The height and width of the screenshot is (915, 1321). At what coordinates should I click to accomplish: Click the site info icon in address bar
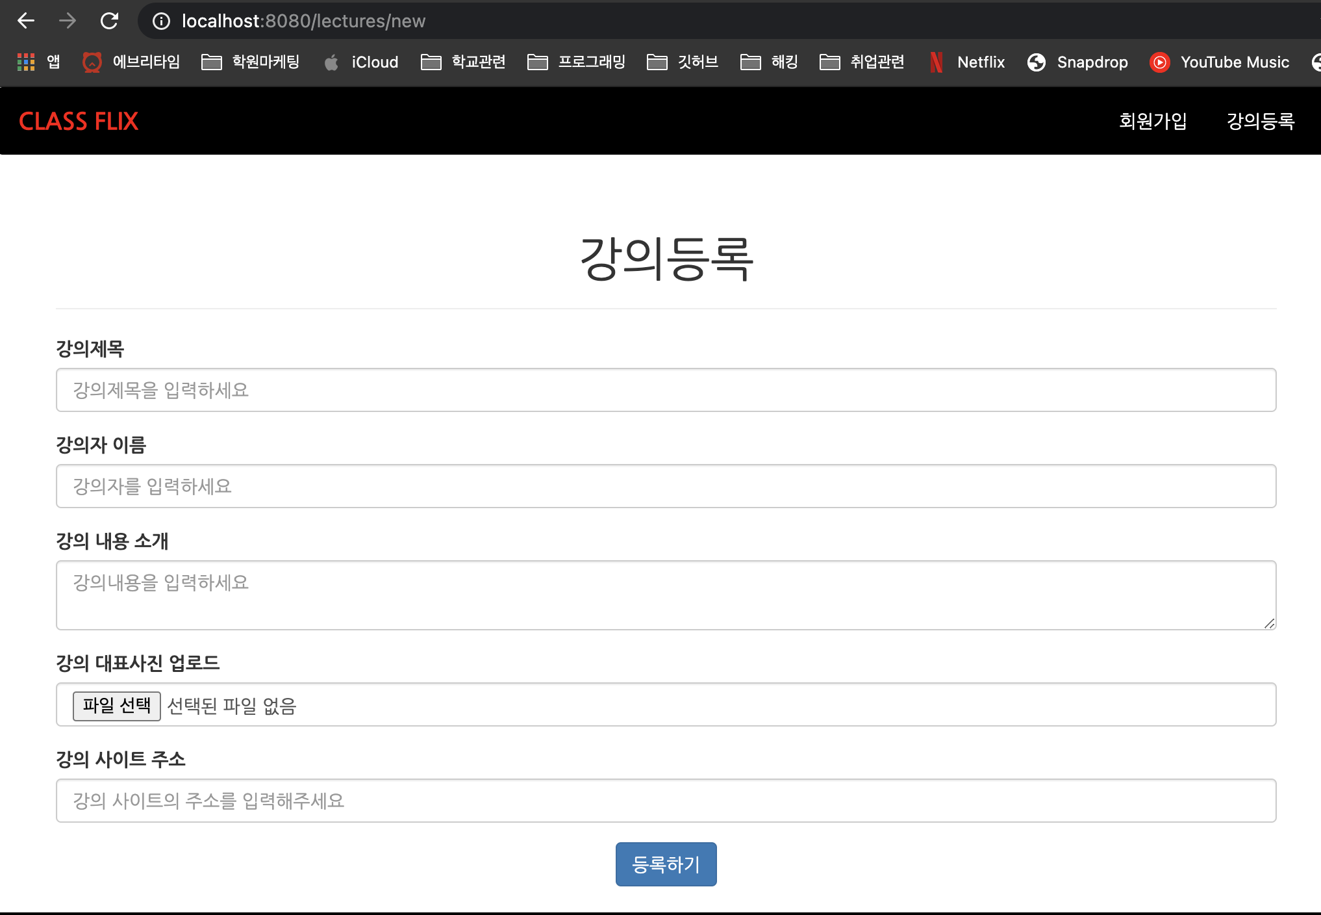(161, 21)
